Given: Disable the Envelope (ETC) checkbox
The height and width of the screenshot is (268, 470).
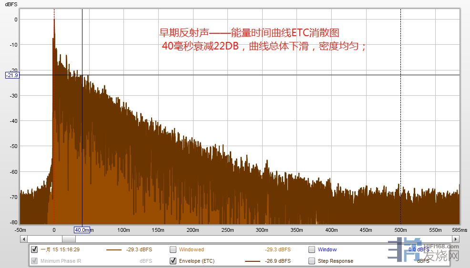Looking at the screenshot, I should pyautogui.click(x=173, y=261).
